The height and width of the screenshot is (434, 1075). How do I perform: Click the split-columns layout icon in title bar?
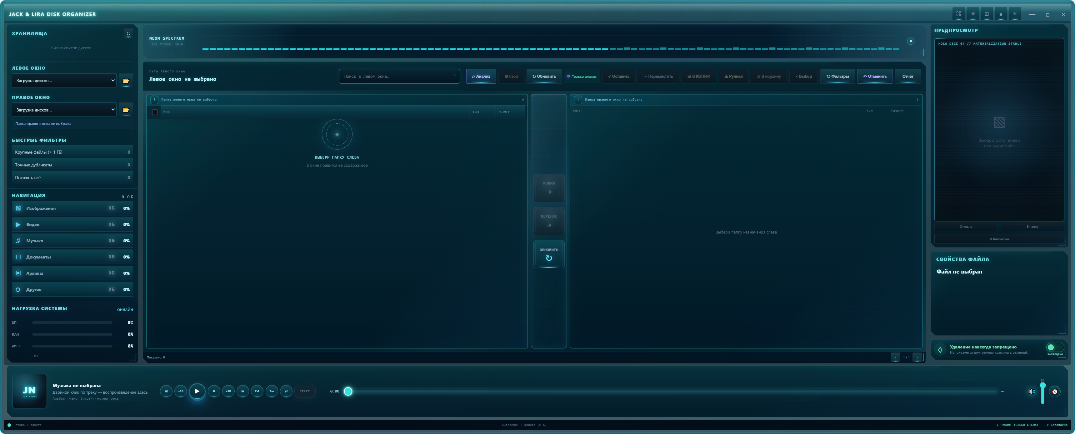point(987,14)
